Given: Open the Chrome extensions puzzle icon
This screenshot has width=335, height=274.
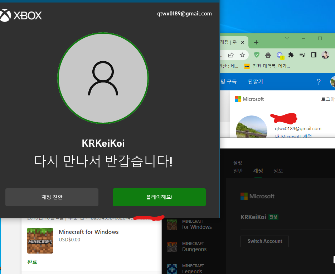Looking at the screenshot, I should (x=291, y=55).
